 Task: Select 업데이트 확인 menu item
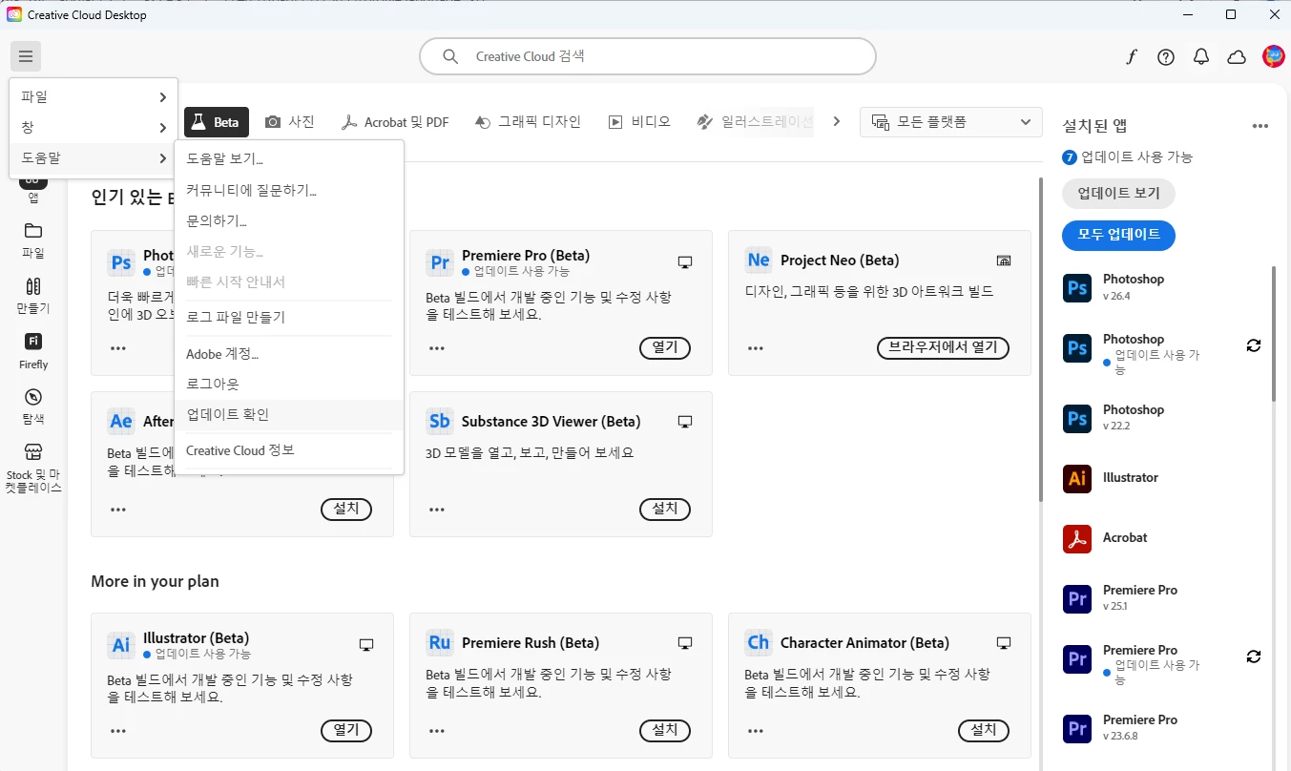[x=289, y=414]
